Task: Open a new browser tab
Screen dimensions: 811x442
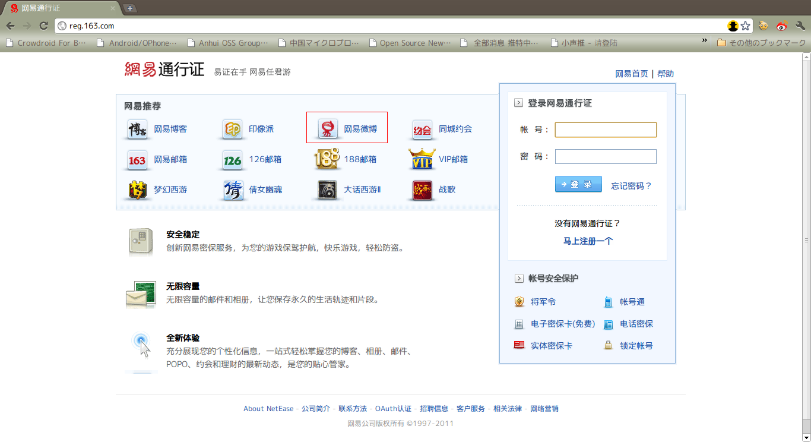Action: 130,8
